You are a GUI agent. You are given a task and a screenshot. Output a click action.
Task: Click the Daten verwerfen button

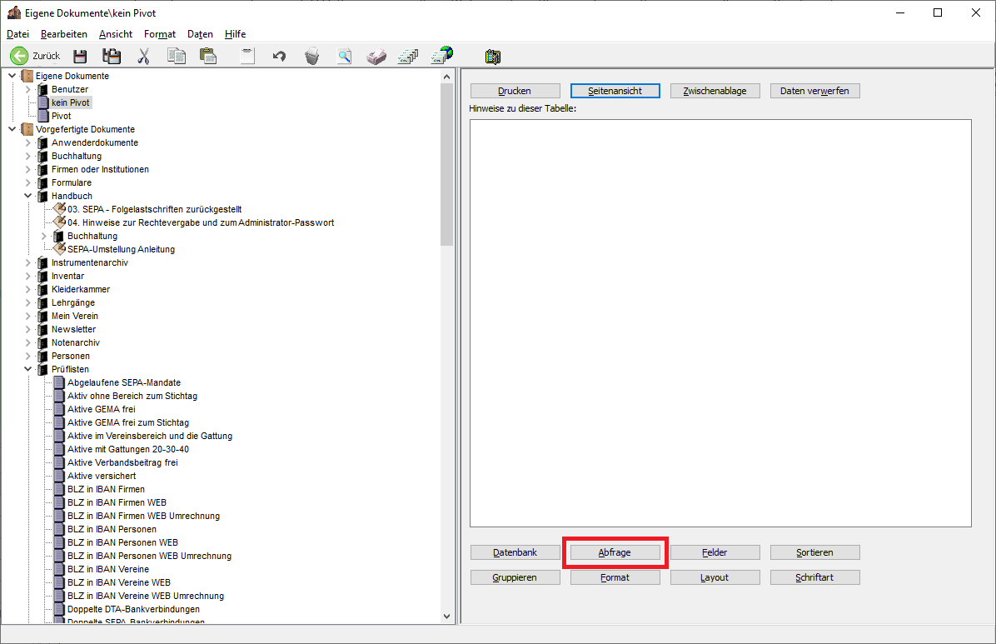coord(815,91)
